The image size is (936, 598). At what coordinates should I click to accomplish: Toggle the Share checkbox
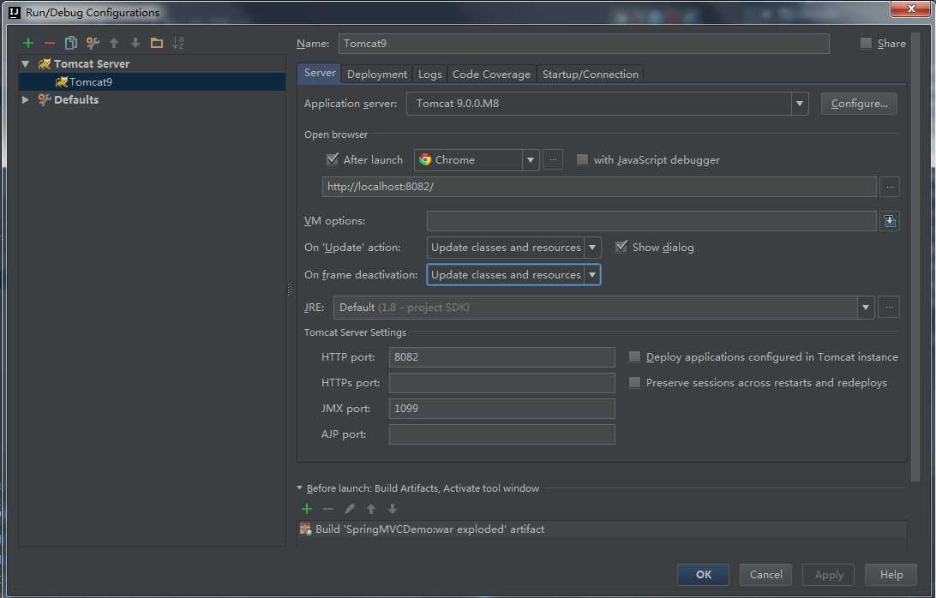(866, 43)
